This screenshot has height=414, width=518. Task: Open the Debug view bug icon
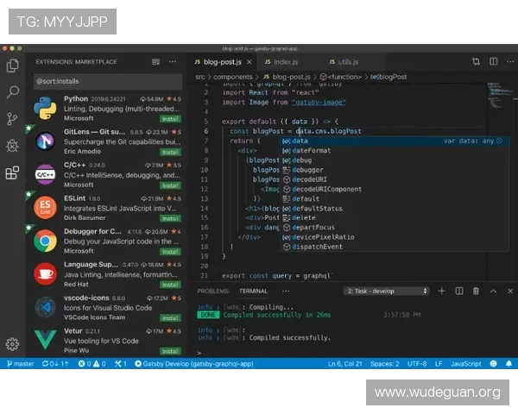tap(13, 145)
